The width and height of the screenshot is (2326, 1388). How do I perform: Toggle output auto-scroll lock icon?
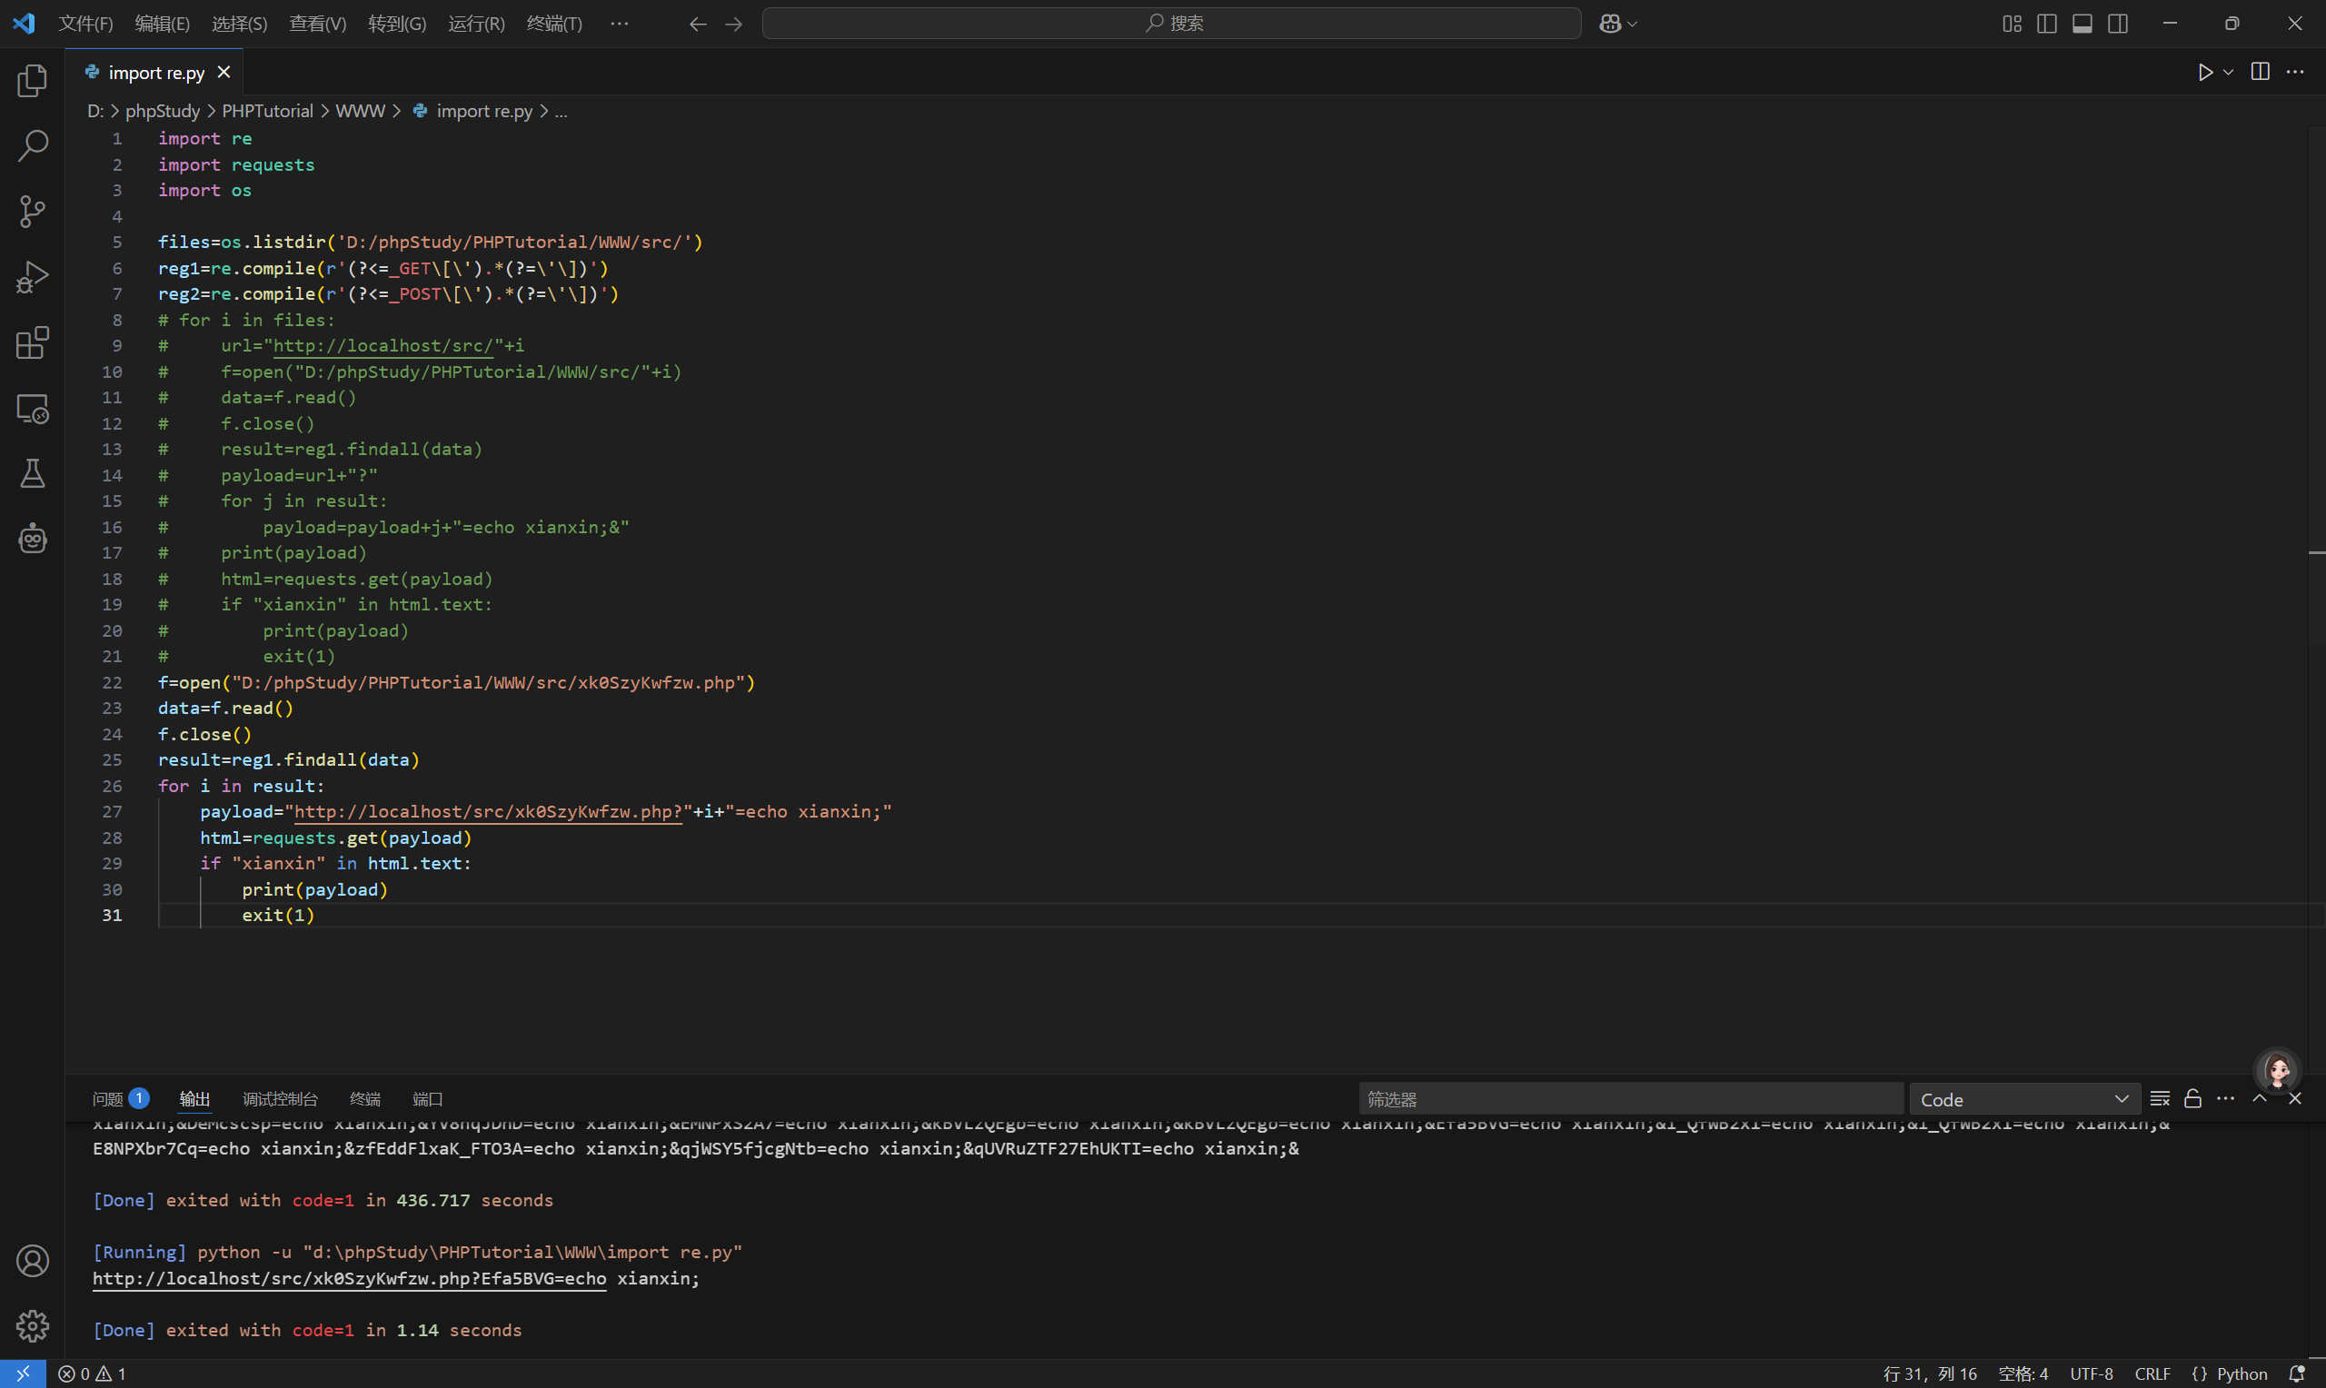2192,1098
